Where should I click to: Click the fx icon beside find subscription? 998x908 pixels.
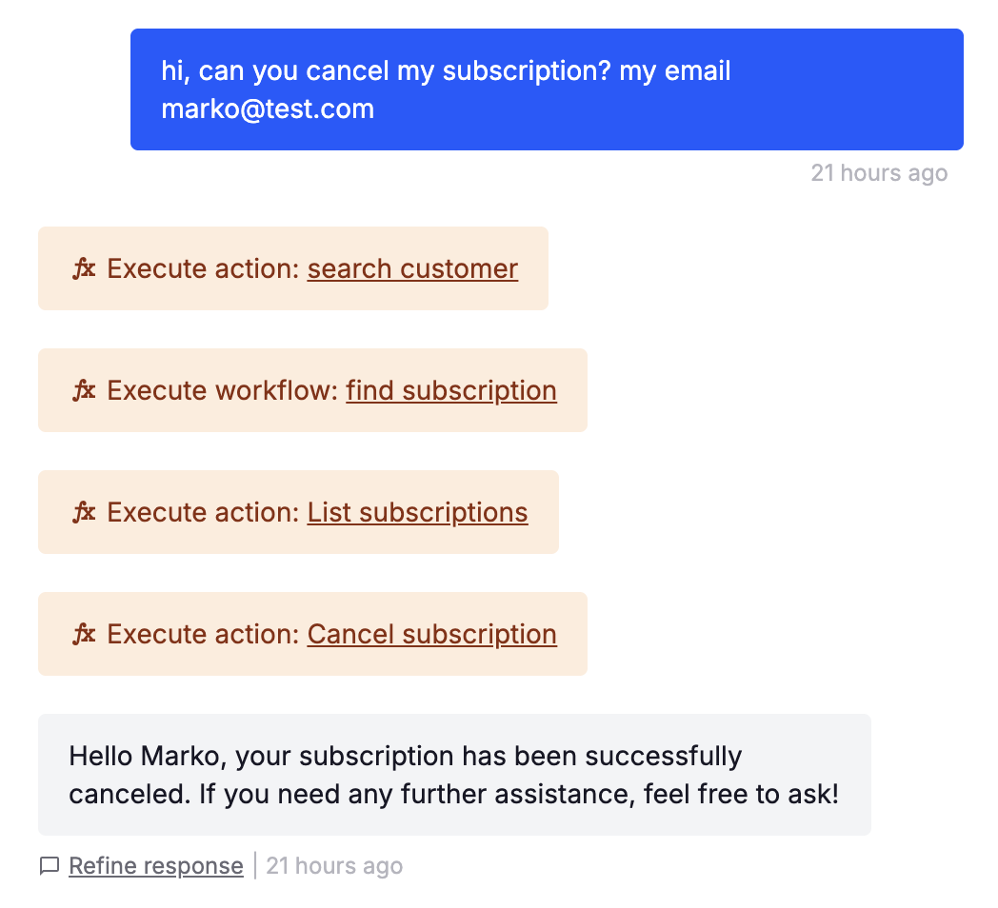click(84, 390)
